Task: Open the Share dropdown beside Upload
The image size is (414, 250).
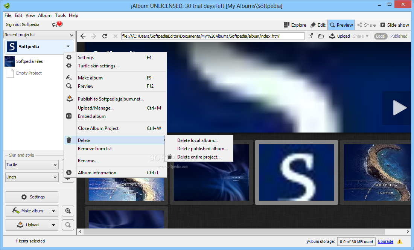Action: coord(361,36)
